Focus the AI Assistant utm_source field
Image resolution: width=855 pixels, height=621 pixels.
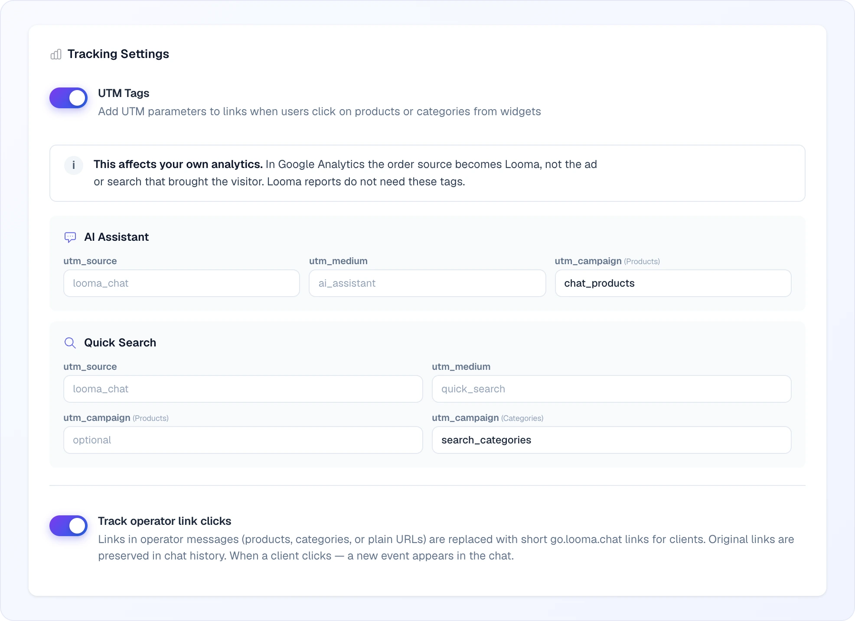[x=182, y=283]
